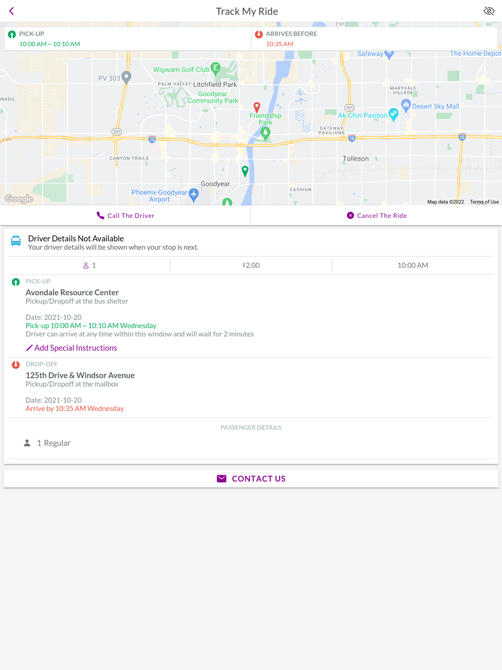Click the red drop-off icon beside 125th Drive
Viewport: 502px width, 670px height.
16,365
